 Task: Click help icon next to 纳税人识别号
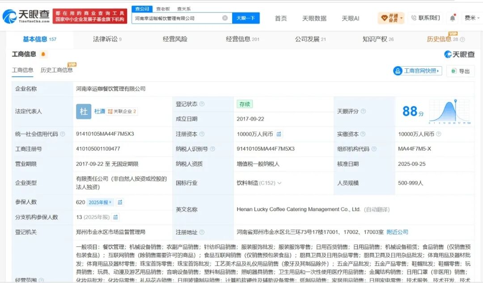pos(212,149)
